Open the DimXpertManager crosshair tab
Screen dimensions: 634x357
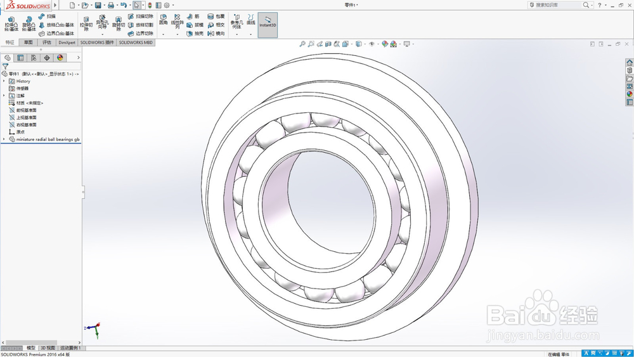click(47, 58)
